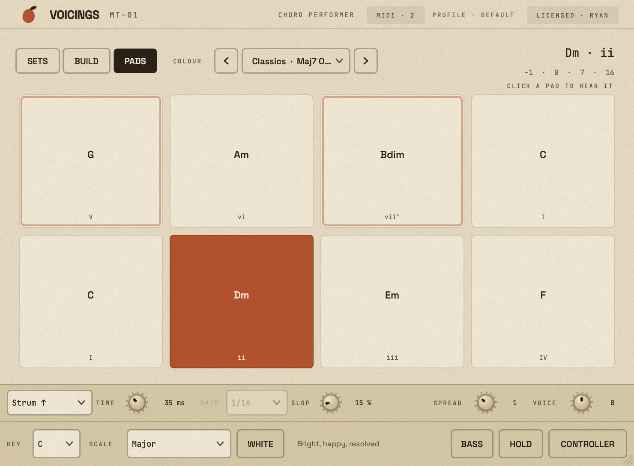Click the MT-01 model label

click(124, 15)
